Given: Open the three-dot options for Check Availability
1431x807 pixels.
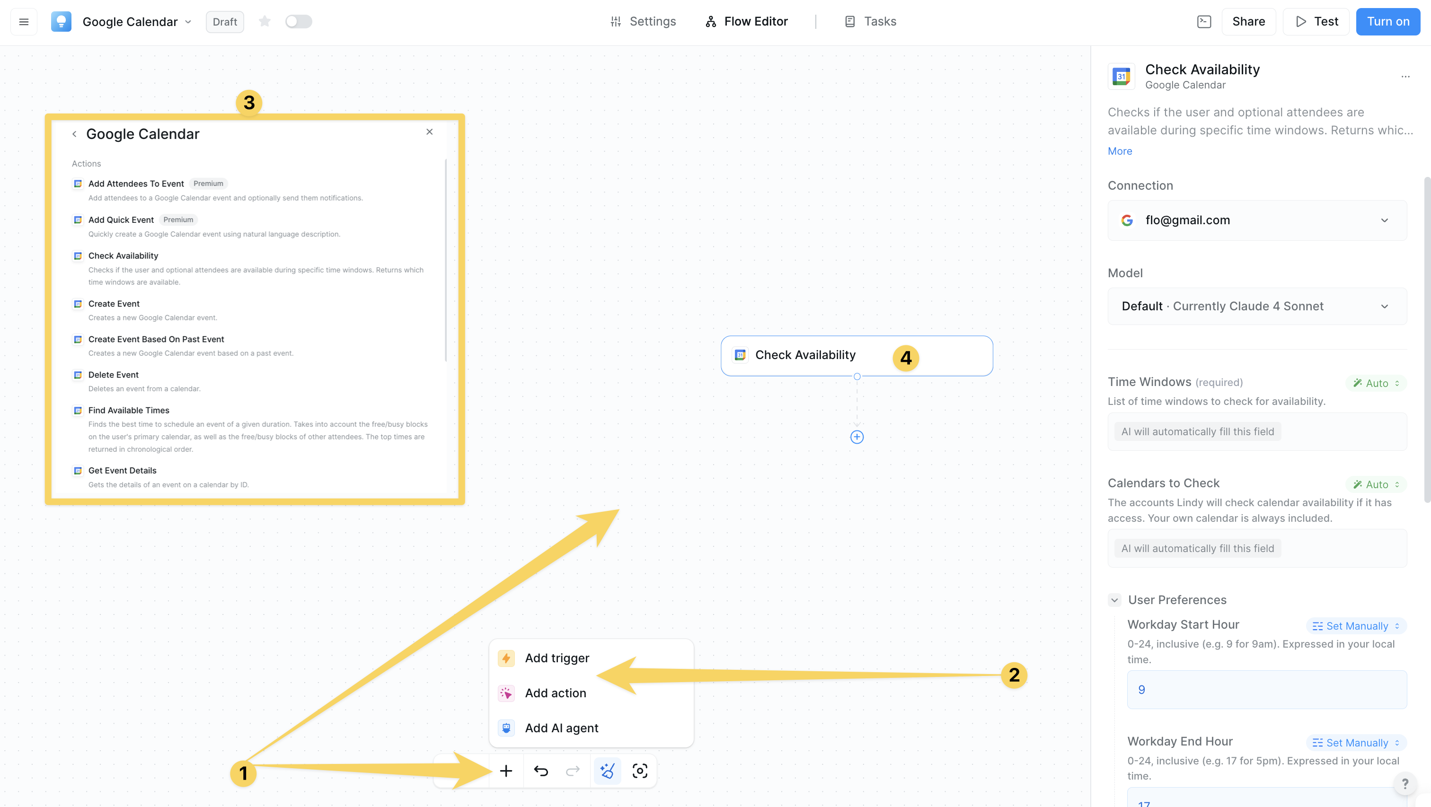Looking at the screenshot, I should click(x=1405, y=77).
